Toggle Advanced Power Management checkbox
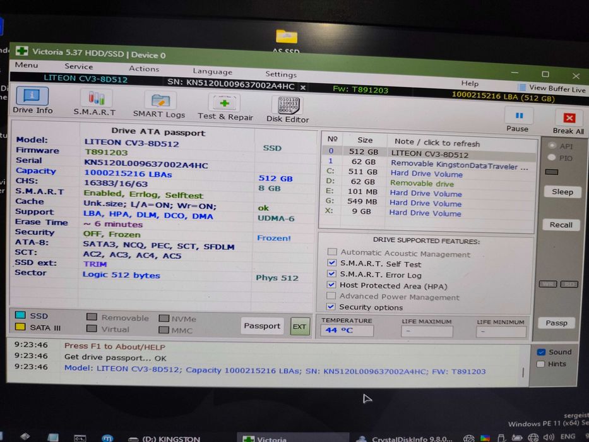Image resolution: width=589 pixels, height=442 pixels. pyautogui.click(x=331, y=296)
